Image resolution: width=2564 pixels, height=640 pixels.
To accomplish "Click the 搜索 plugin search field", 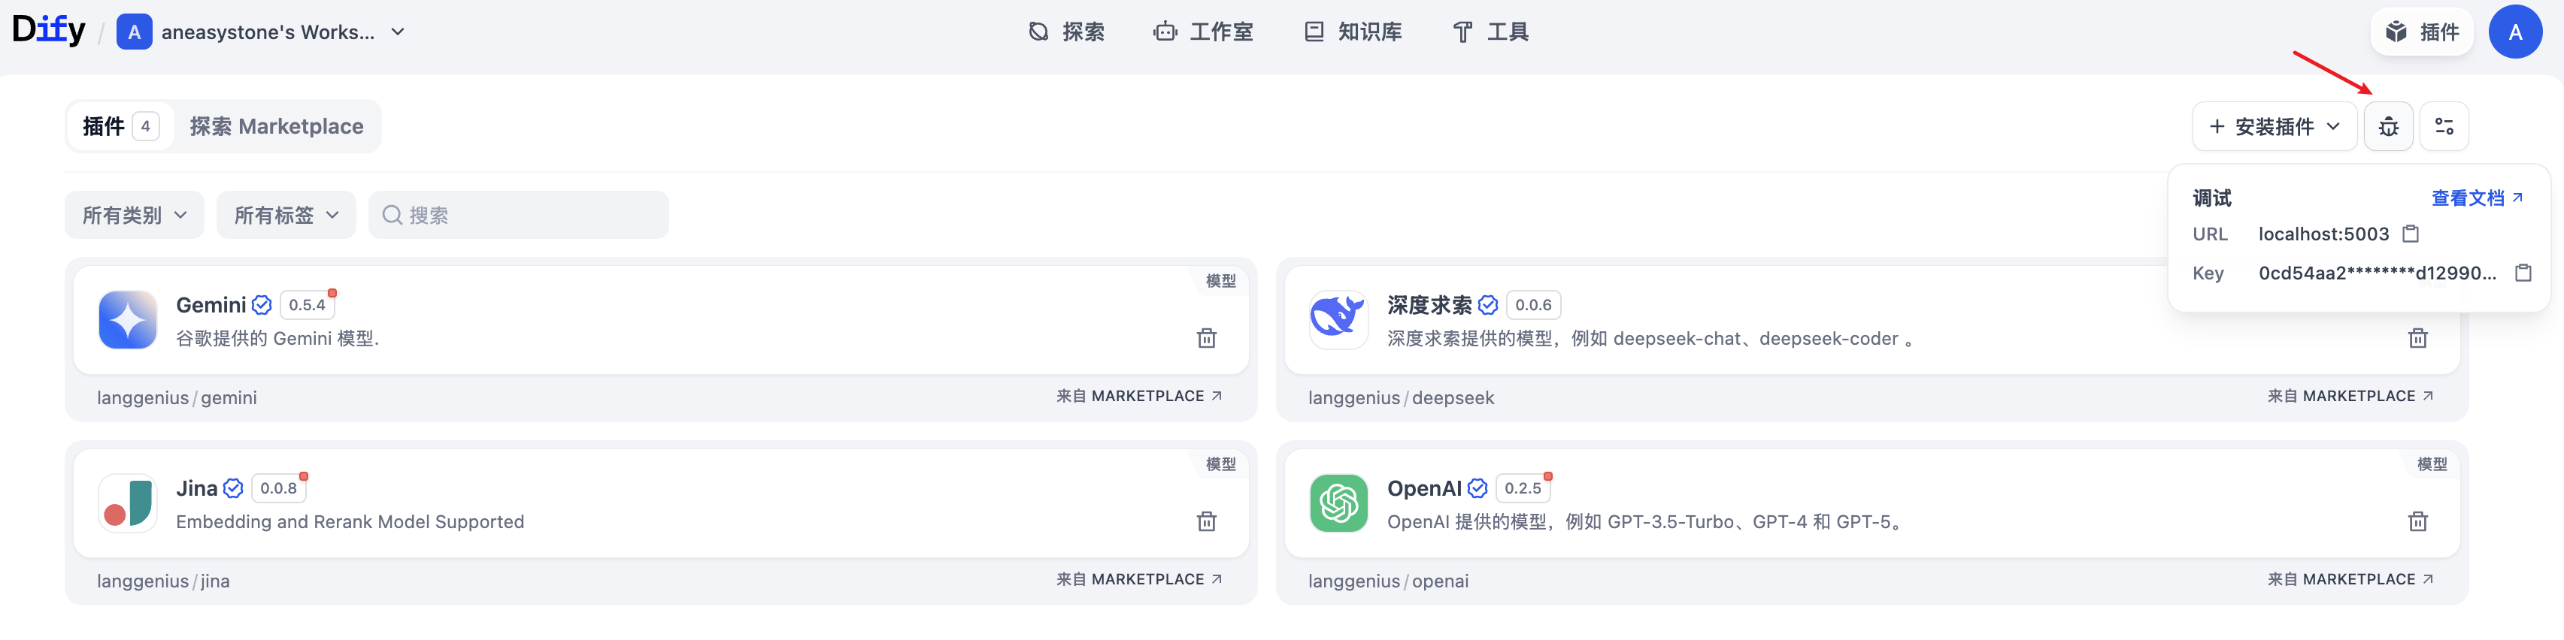I will coord(519,215).
